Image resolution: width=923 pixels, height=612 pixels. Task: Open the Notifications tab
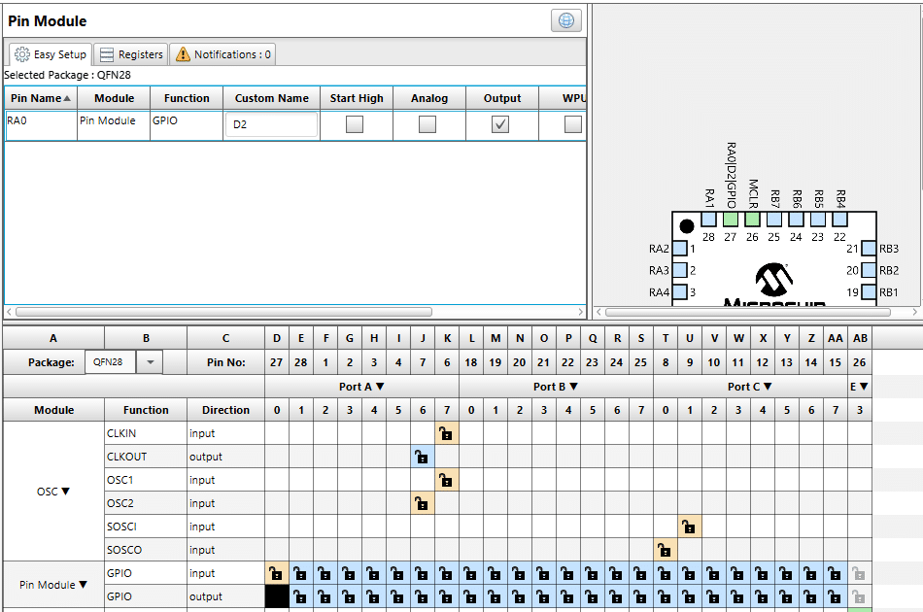click(223, 54)
